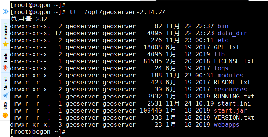Click the RUNNING.txt file name
Screen dimensions: 268x137
pyautogui.click(x=234, y=97)
